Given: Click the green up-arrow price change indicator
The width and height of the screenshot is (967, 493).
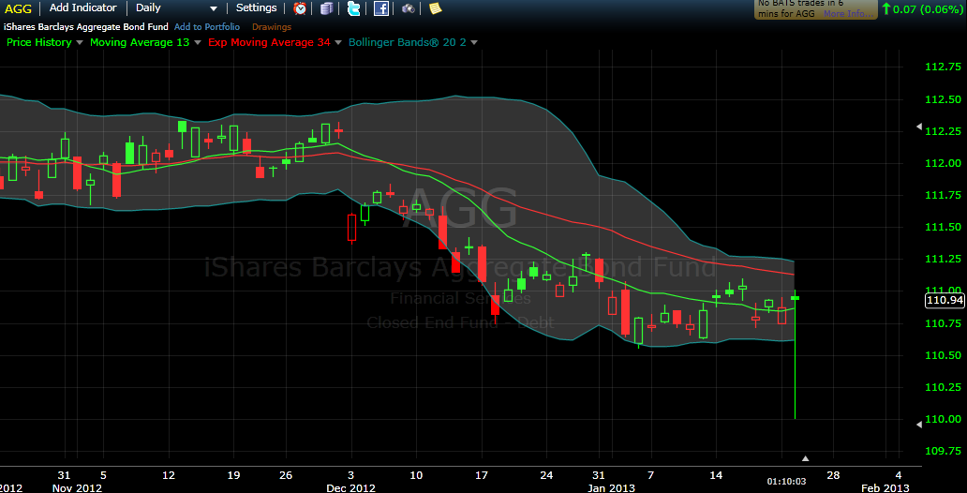Looking at the screenshot, I should click(x=886, y=8).
